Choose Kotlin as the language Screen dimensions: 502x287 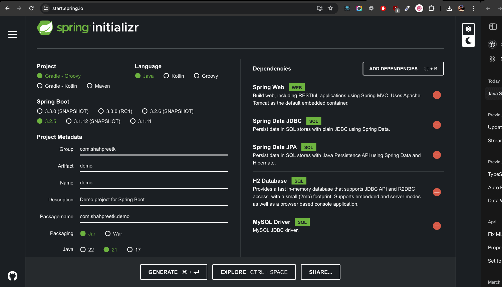174,76
